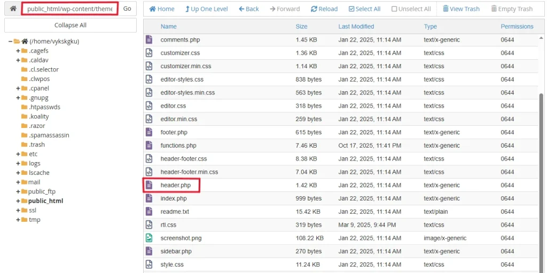
Task: Click the path input field
Action: [x=70, y=9]
